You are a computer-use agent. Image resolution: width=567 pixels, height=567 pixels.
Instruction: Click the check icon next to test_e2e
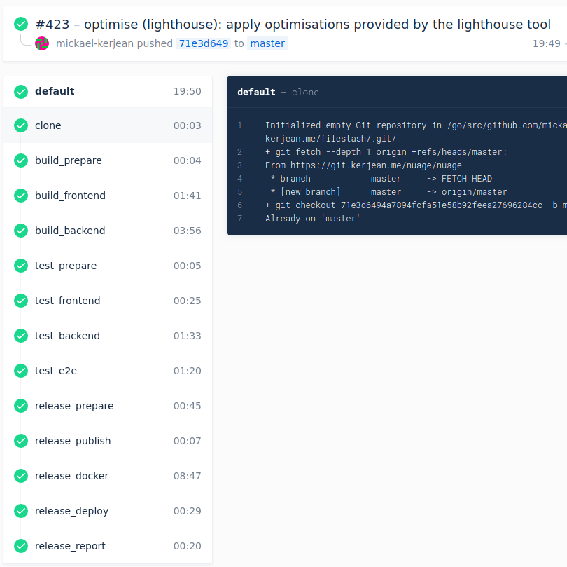(x=20, y=371)
